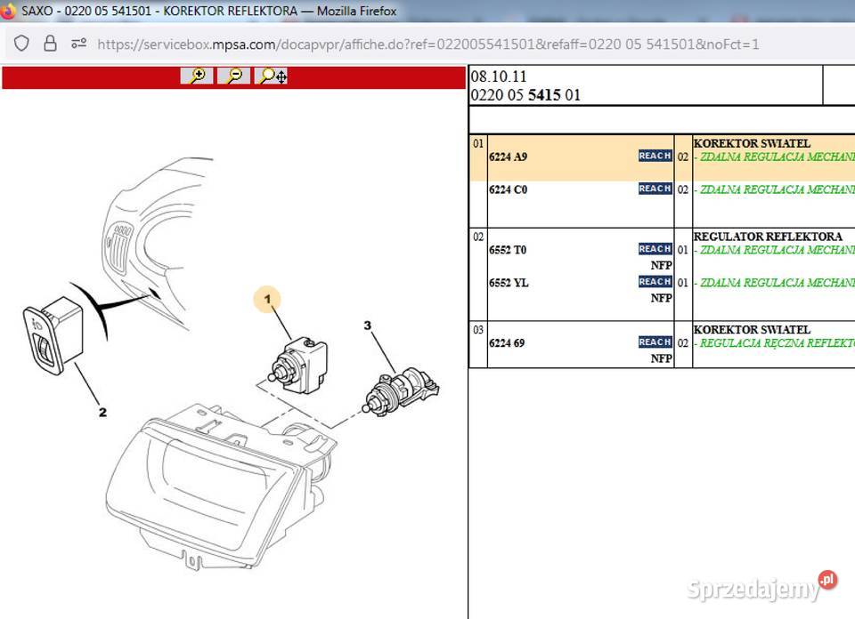The width and height of the screenshot is (855, 619).
Task: Click the zoom in magnifier icon
Action: tap(197, 76)
